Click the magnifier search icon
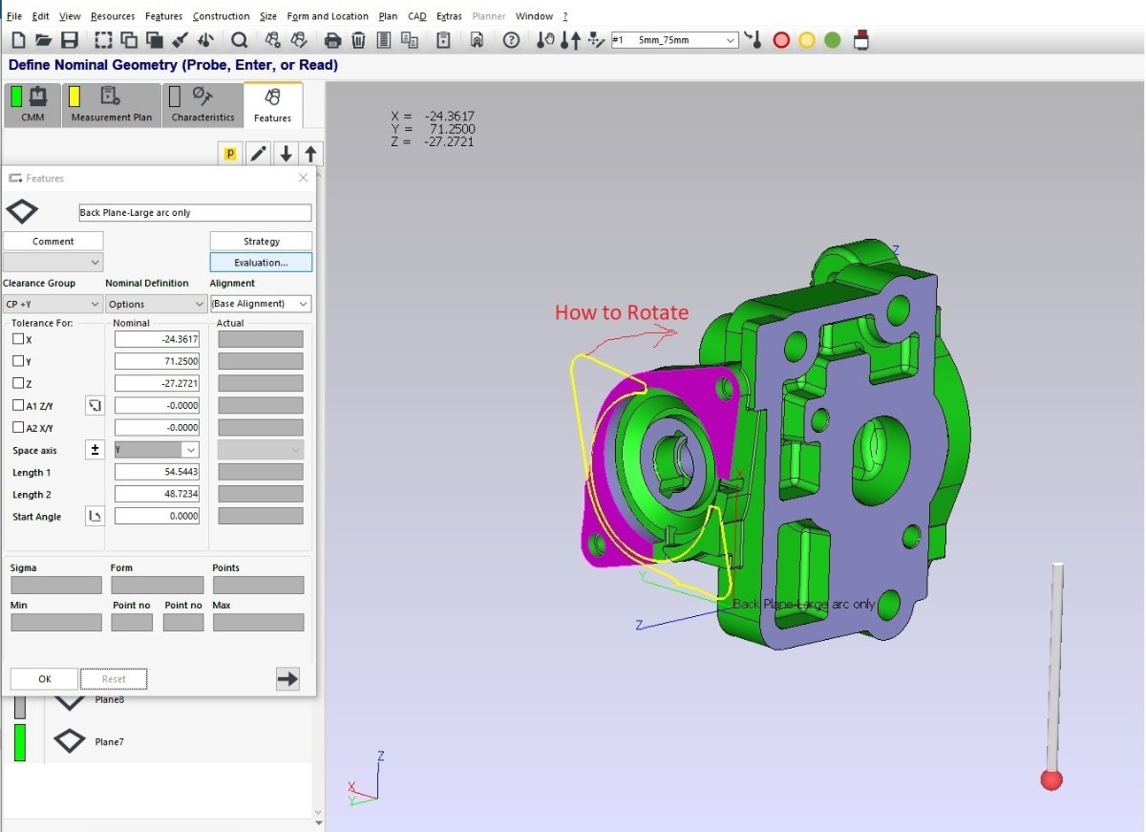Viewport: 1146px width, 832px height. tap(239, 40)
